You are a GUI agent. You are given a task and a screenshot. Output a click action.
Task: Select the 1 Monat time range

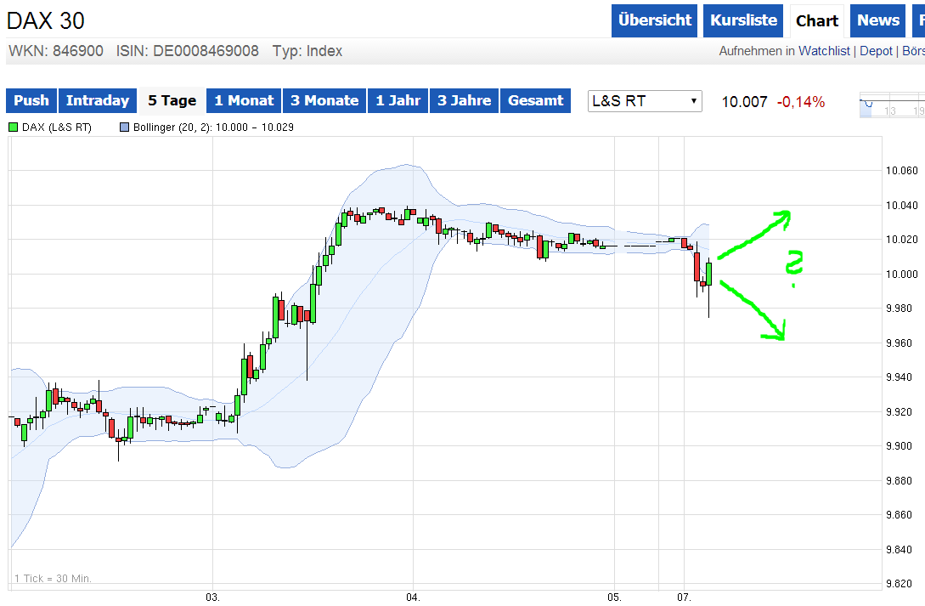pyautogui.click(x=243, y=100)
